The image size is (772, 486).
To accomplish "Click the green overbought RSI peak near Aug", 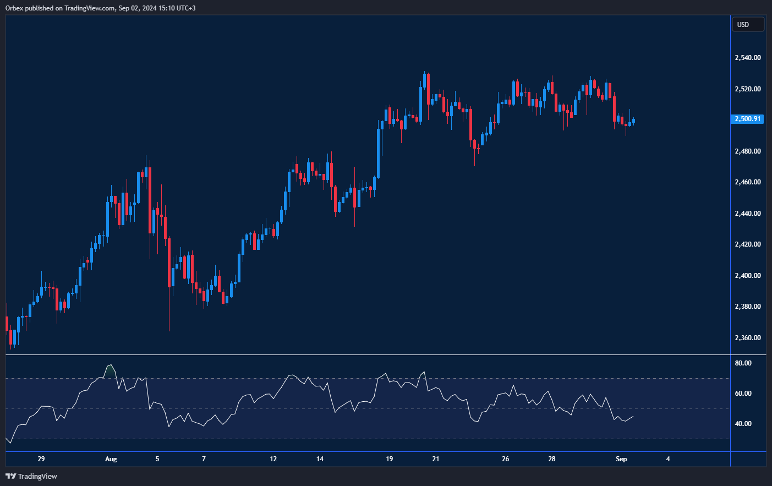I will 111,370.
